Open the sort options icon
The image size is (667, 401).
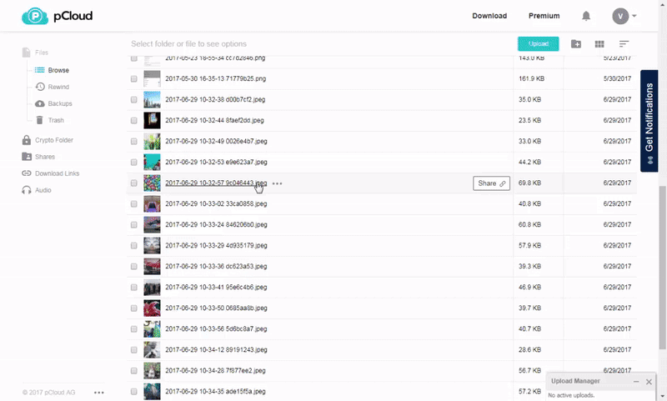(624, 44)
